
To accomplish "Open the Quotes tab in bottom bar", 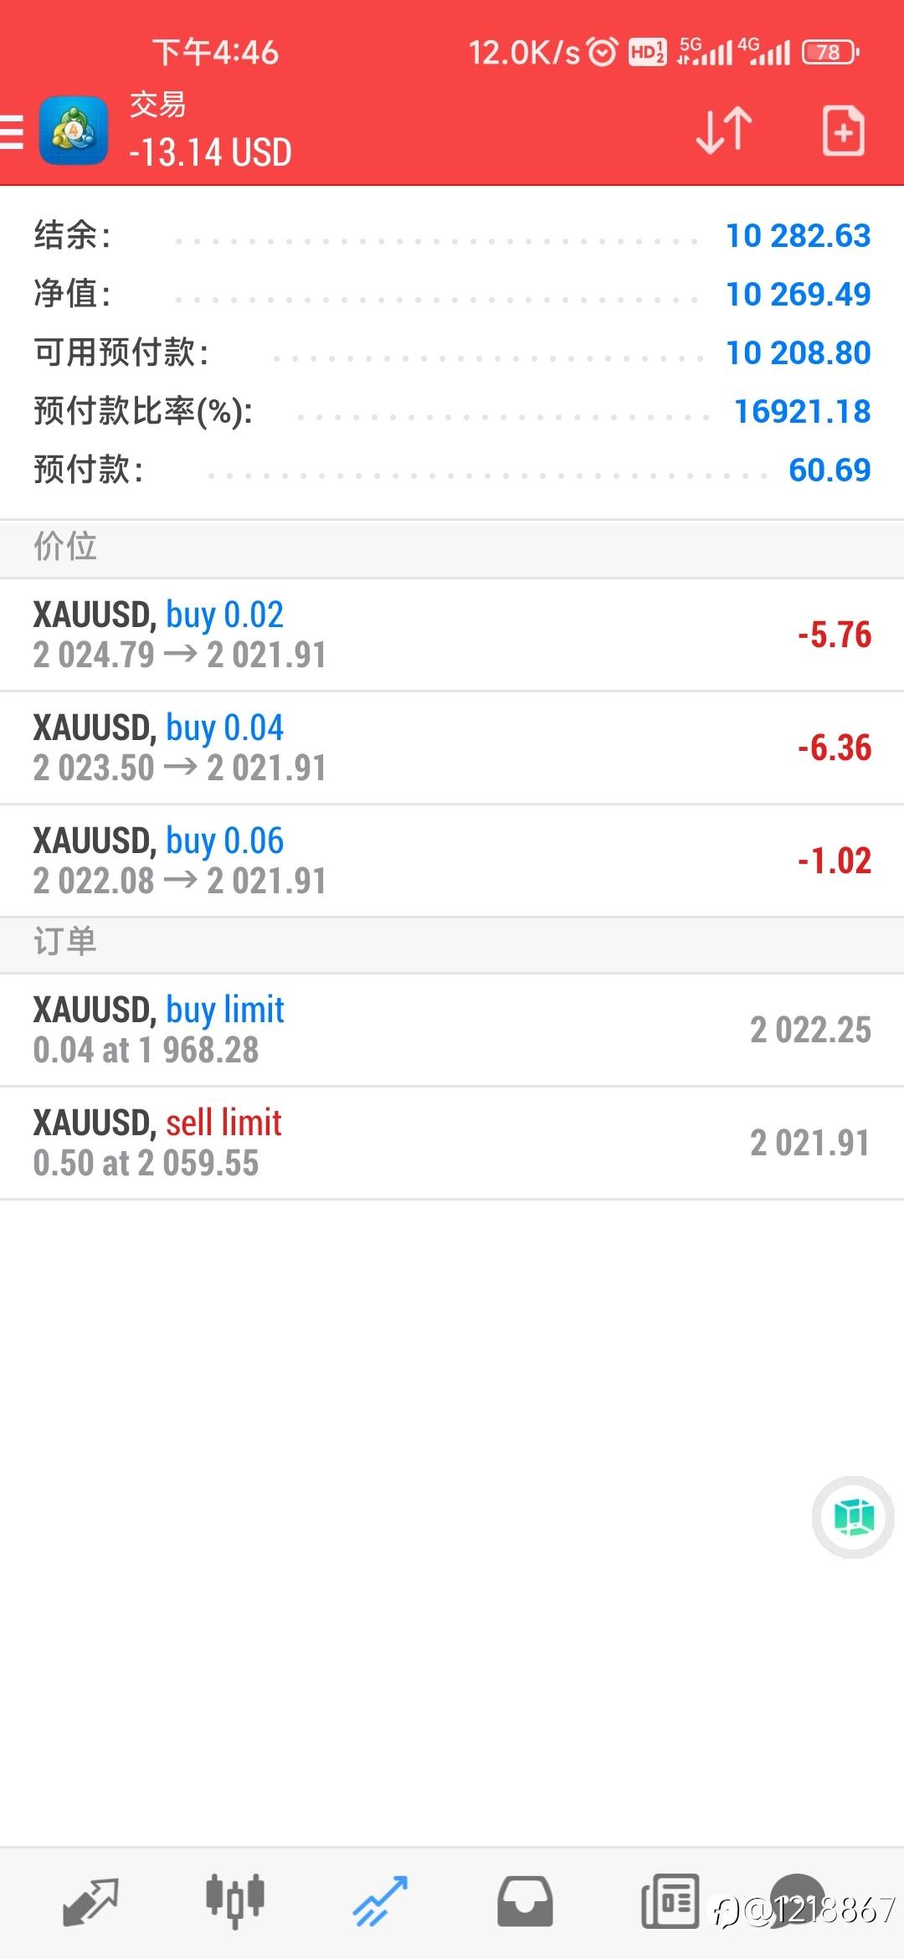I will [90, 1902].
